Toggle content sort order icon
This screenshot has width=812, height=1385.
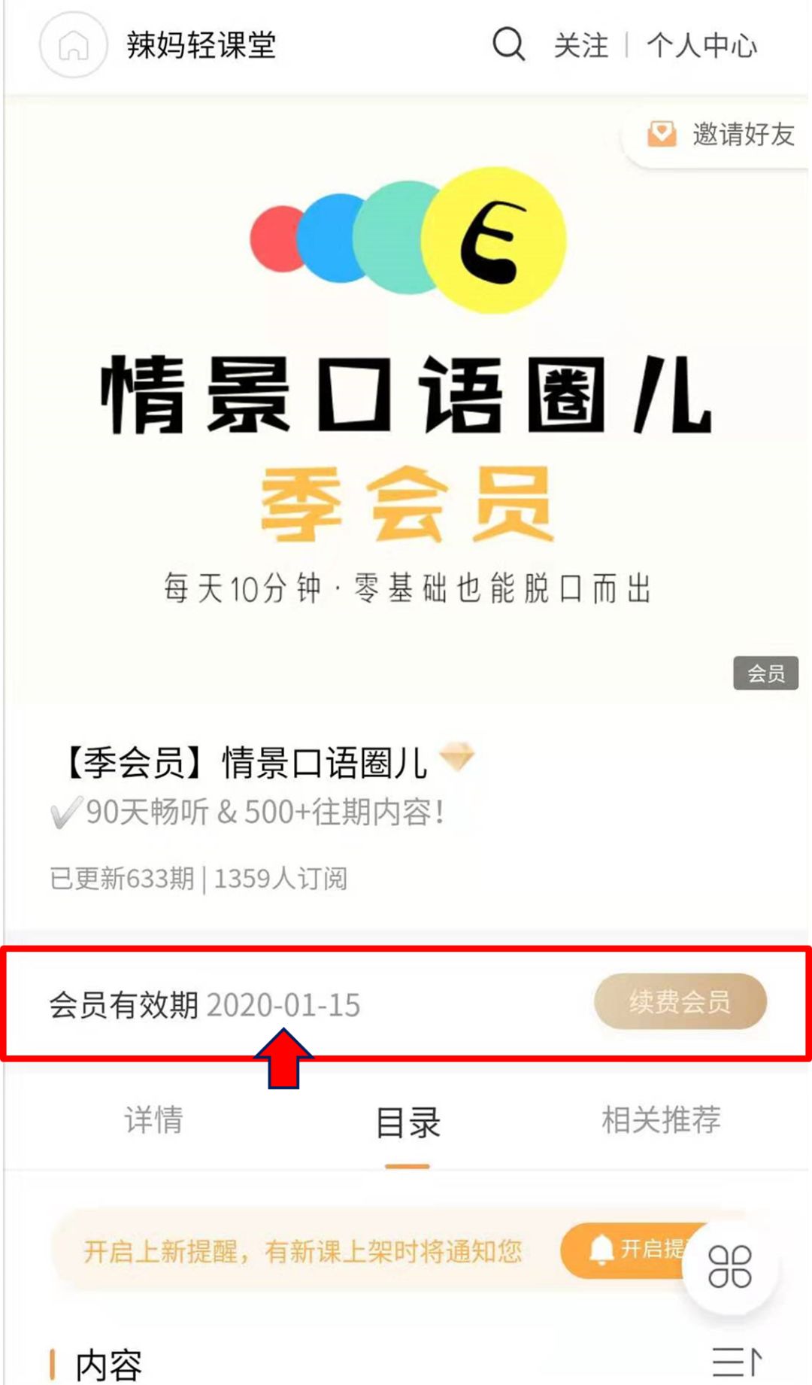737,1362
